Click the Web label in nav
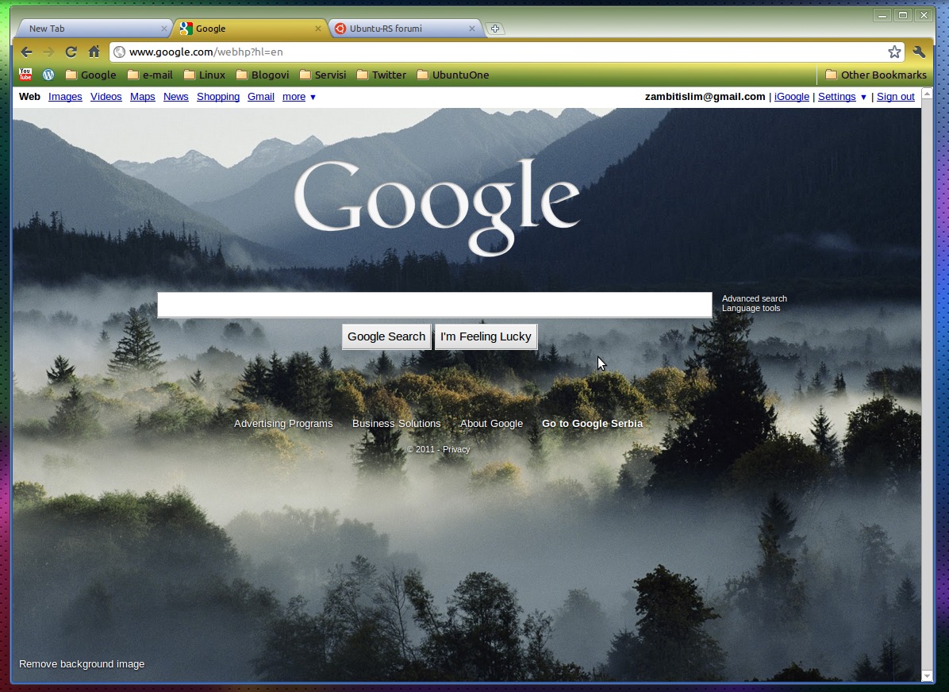 (29, 97)
